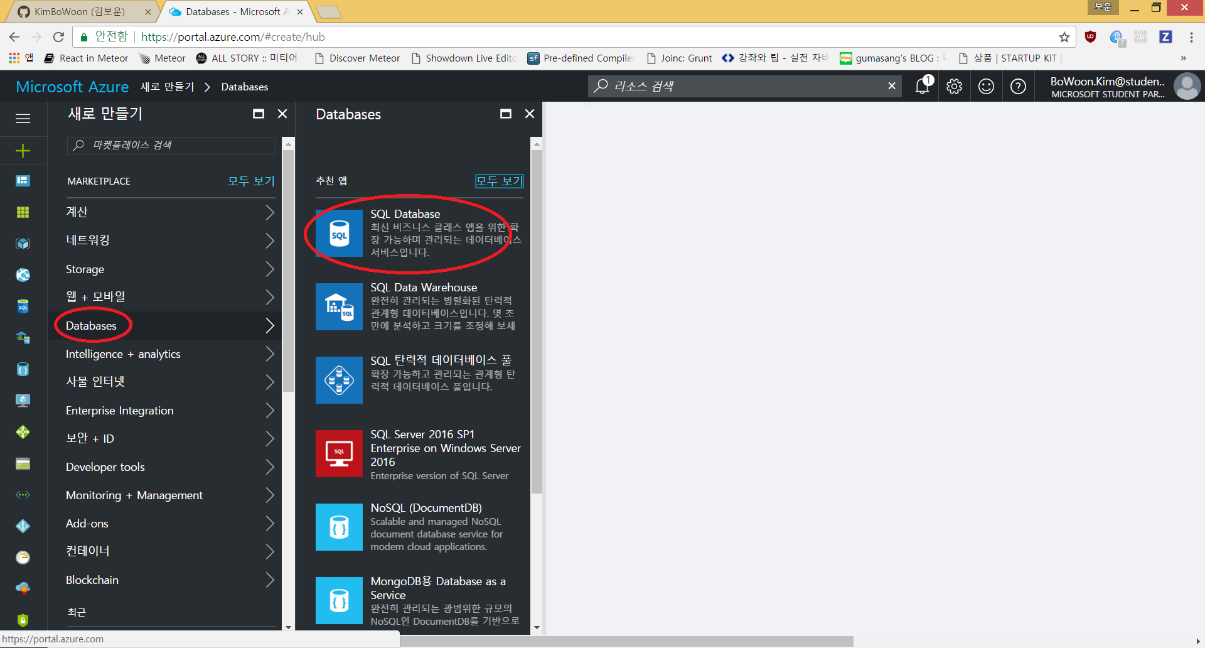Open the help question mark icon
Viewport: 1205px width, 648px height.
click(1018, 86)
